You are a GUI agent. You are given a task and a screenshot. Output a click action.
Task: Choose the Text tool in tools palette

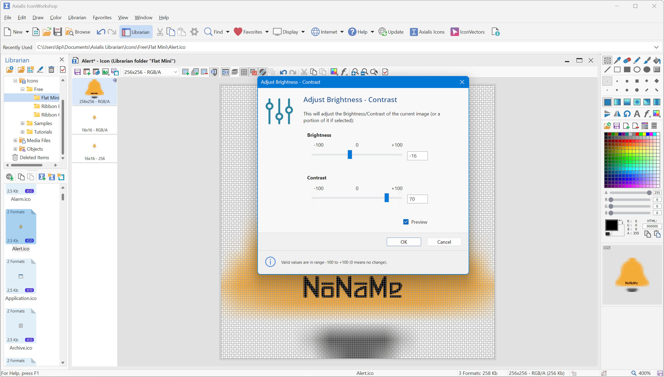tap(637, 114)
